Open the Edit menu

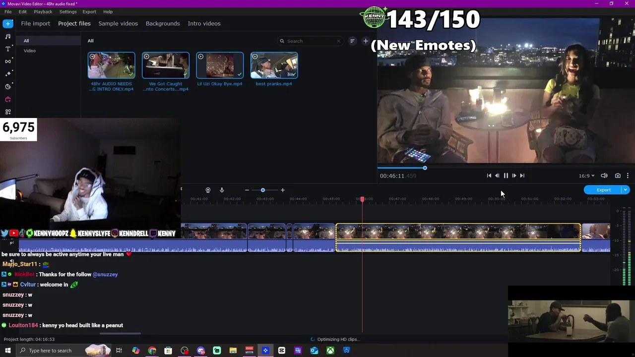coord(23,11)
